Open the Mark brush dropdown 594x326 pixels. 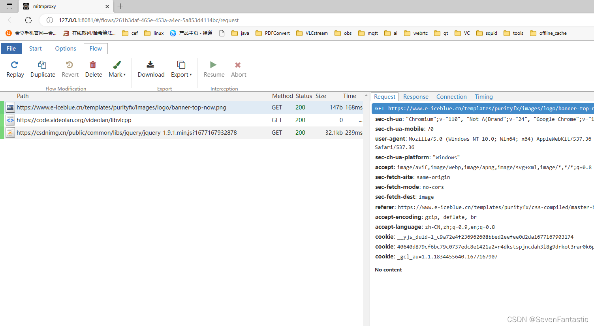click(117, 69)
